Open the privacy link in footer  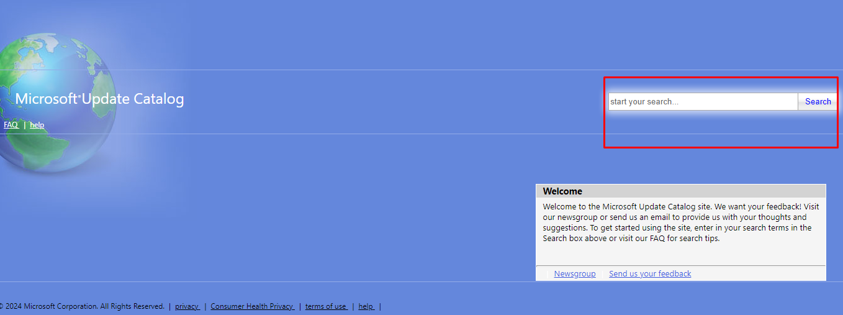click(x=187, y=306)
